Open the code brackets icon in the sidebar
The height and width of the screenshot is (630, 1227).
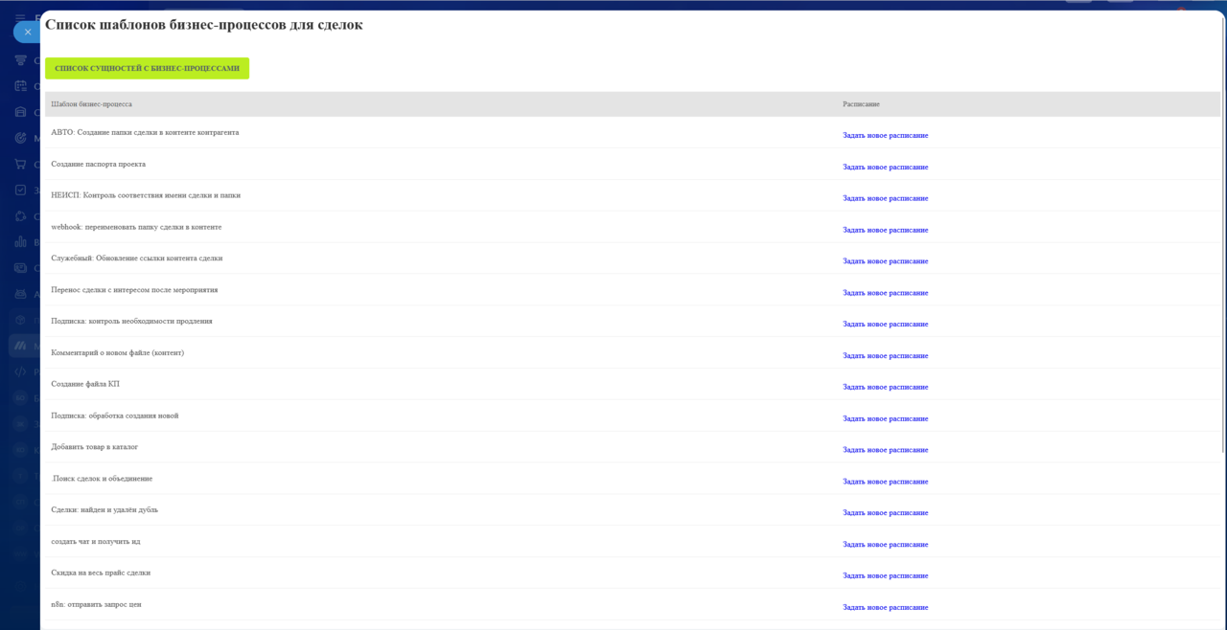20,371
